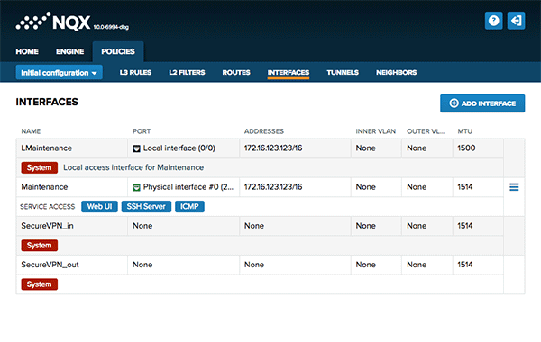Click the NAME column header

pos(31,131)
